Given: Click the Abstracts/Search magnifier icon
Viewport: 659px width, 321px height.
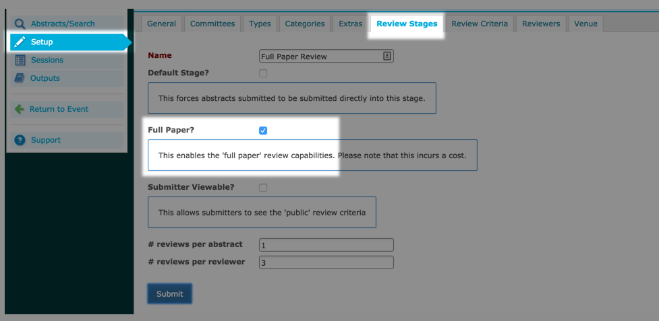Looking at the screenshot, I should [x=20, y=24].
